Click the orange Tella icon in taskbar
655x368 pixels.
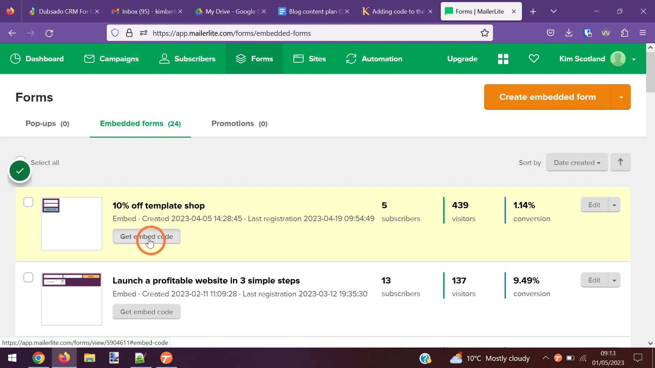click(166, 358)
